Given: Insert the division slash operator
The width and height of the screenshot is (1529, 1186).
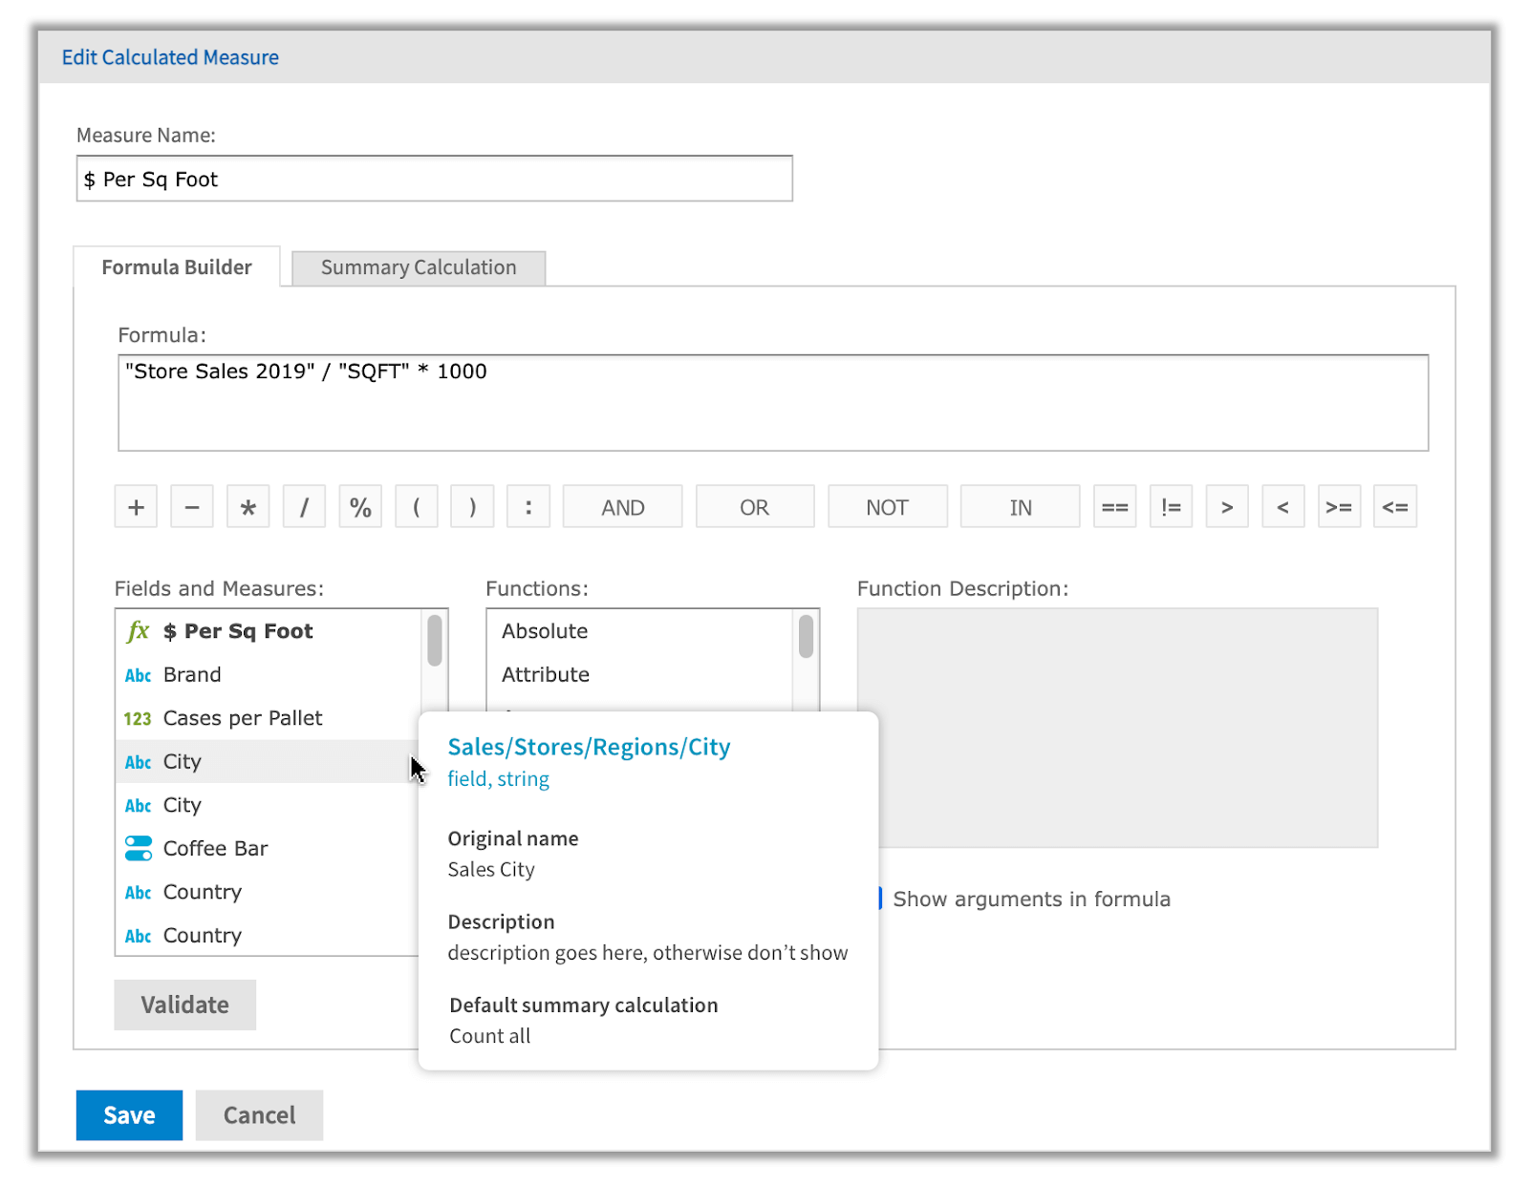Looking at the screenshot, I should pyautogui.click(x=304, y=507).
